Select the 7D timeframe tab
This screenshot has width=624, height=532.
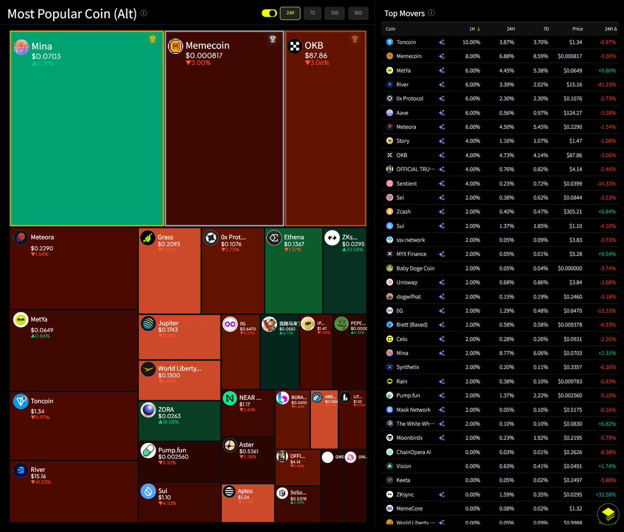(313, 13)
